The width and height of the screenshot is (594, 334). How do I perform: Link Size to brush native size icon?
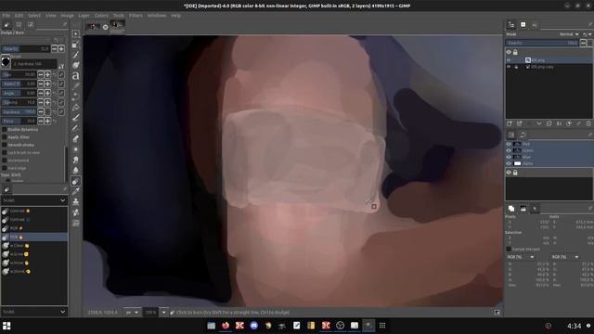click(61, 75)
